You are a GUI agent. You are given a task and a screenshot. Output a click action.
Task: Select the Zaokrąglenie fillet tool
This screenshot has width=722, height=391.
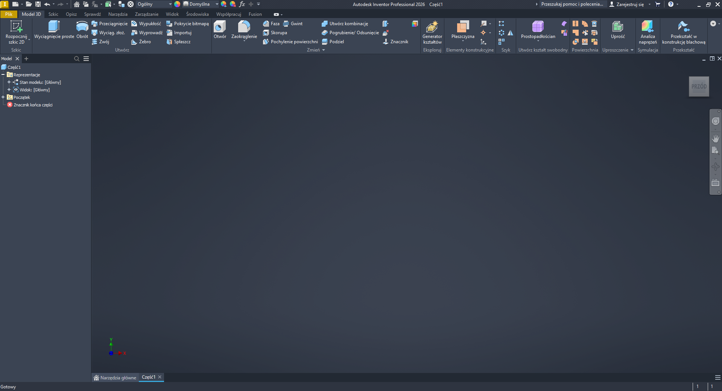pyautogui.click(x=244, y=27)
